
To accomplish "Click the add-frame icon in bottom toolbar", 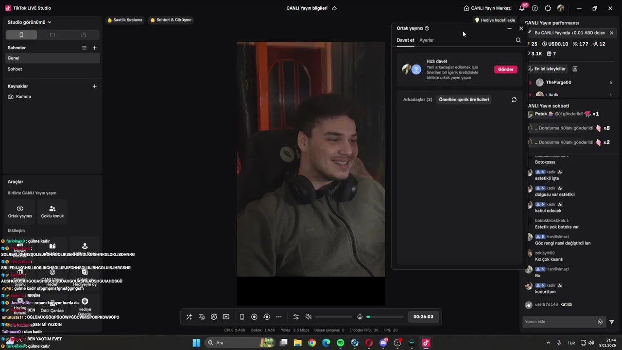I will click(226, 317).
